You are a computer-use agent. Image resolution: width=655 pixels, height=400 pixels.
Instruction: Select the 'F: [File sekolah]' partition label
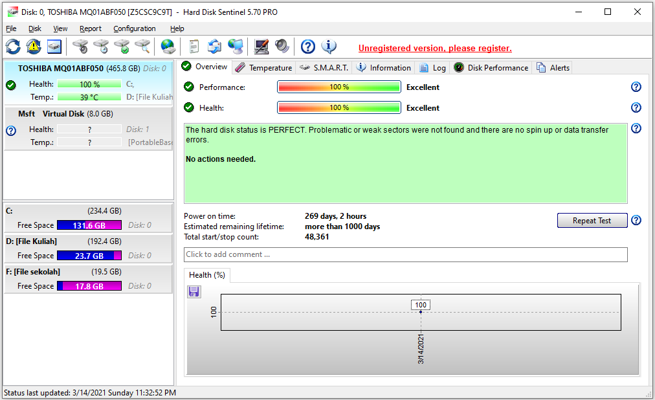click(33, 272)
